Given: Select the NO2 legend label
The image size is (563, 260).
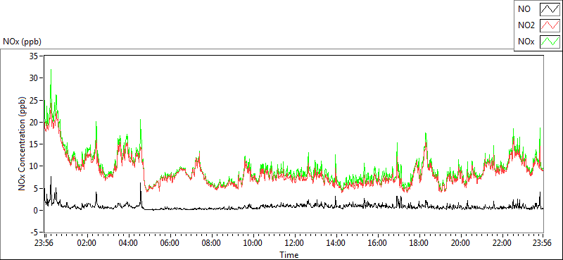Looking at the screenshot, I should [x=526, y=25].
